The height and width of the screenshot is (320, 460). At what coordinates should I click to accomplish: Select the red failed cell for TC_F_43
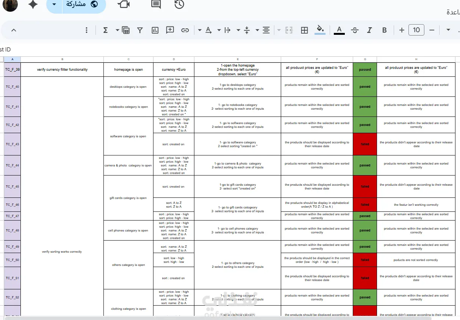[365, 144]
